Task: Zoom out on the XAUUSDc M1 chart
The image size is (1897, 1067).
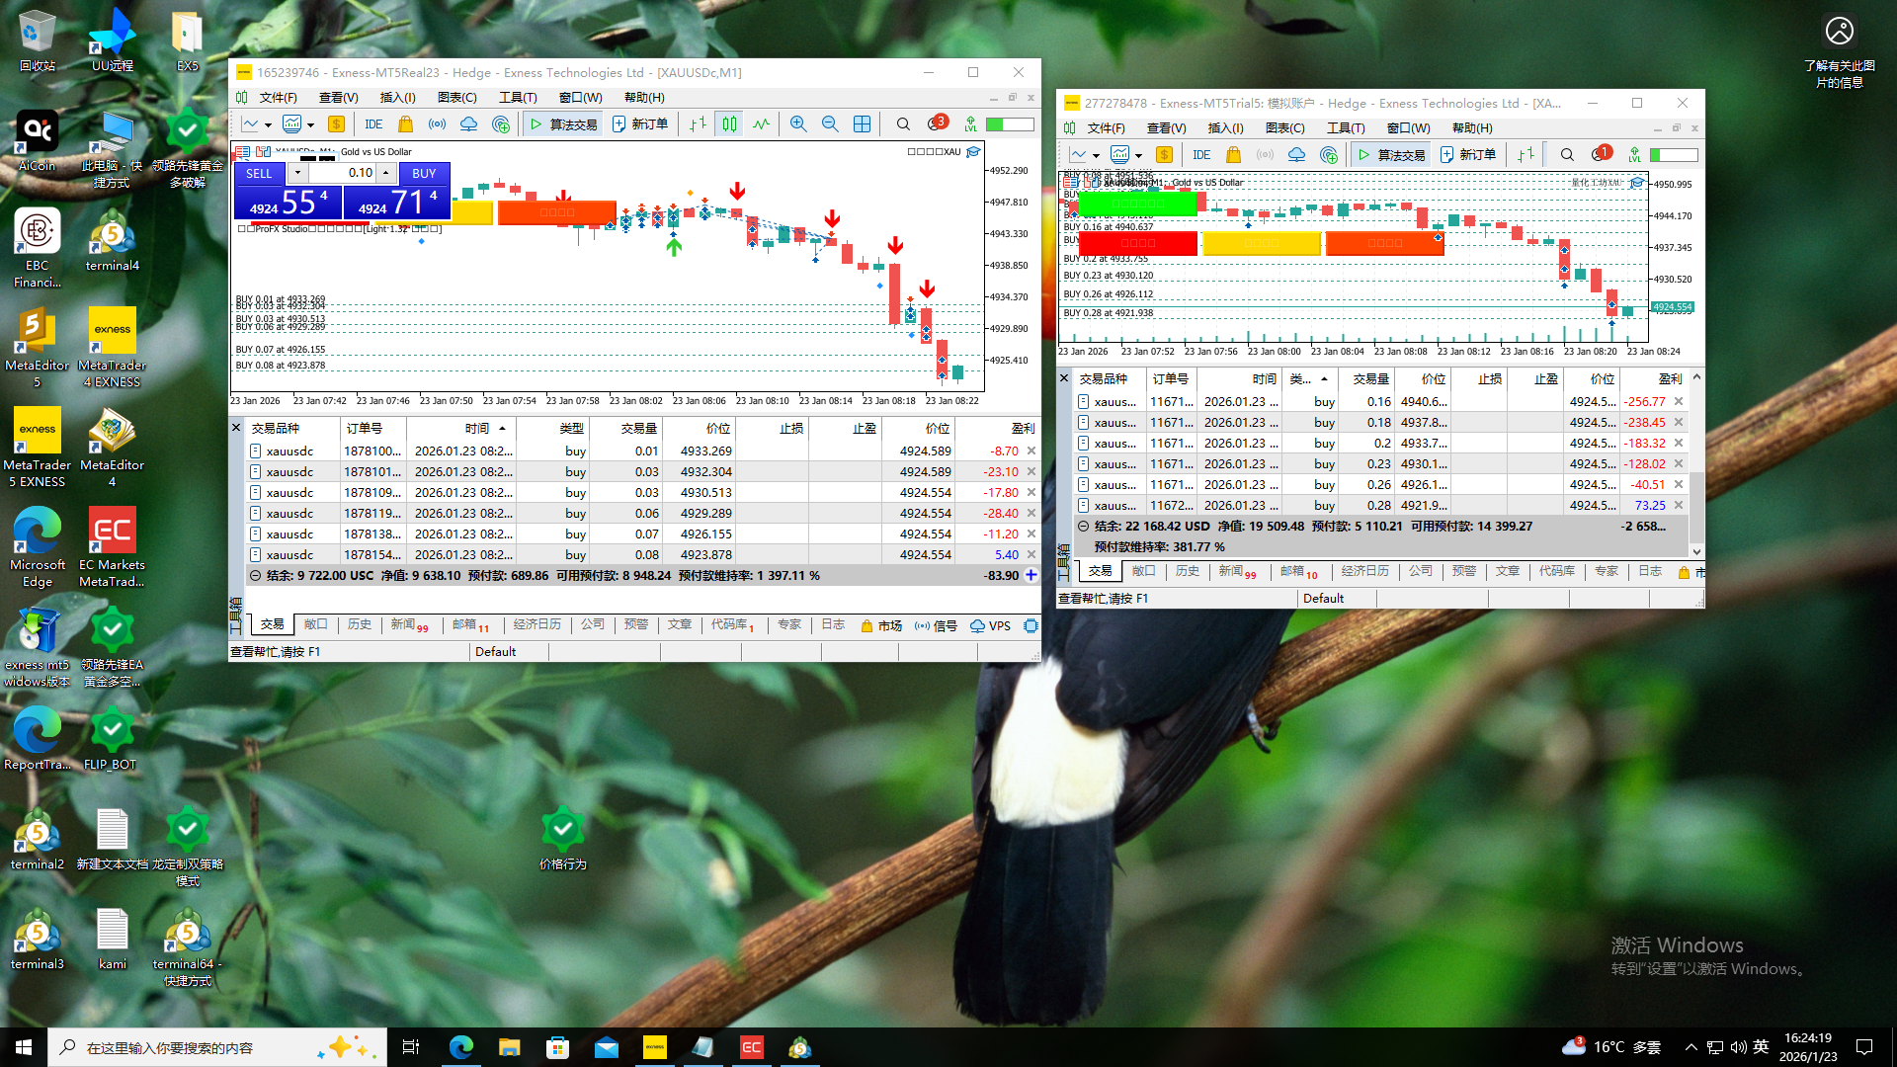Action: (x=830, y=124)
